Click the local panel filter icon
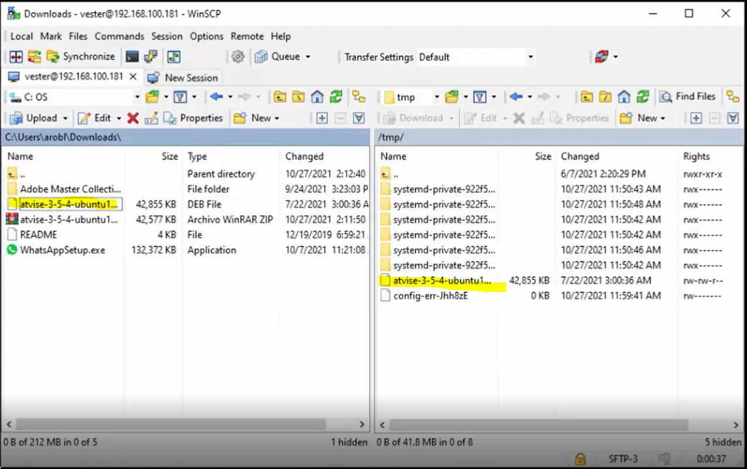The width and height of the screenshot is (747, 469). [x=180, y=97]
